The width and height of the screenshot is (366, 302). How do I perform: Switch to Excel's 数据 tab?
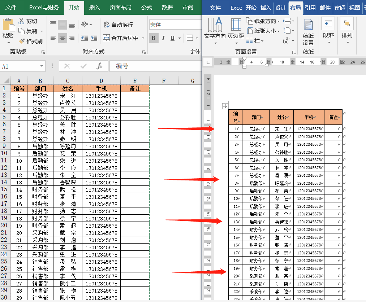tap(167, 8)
